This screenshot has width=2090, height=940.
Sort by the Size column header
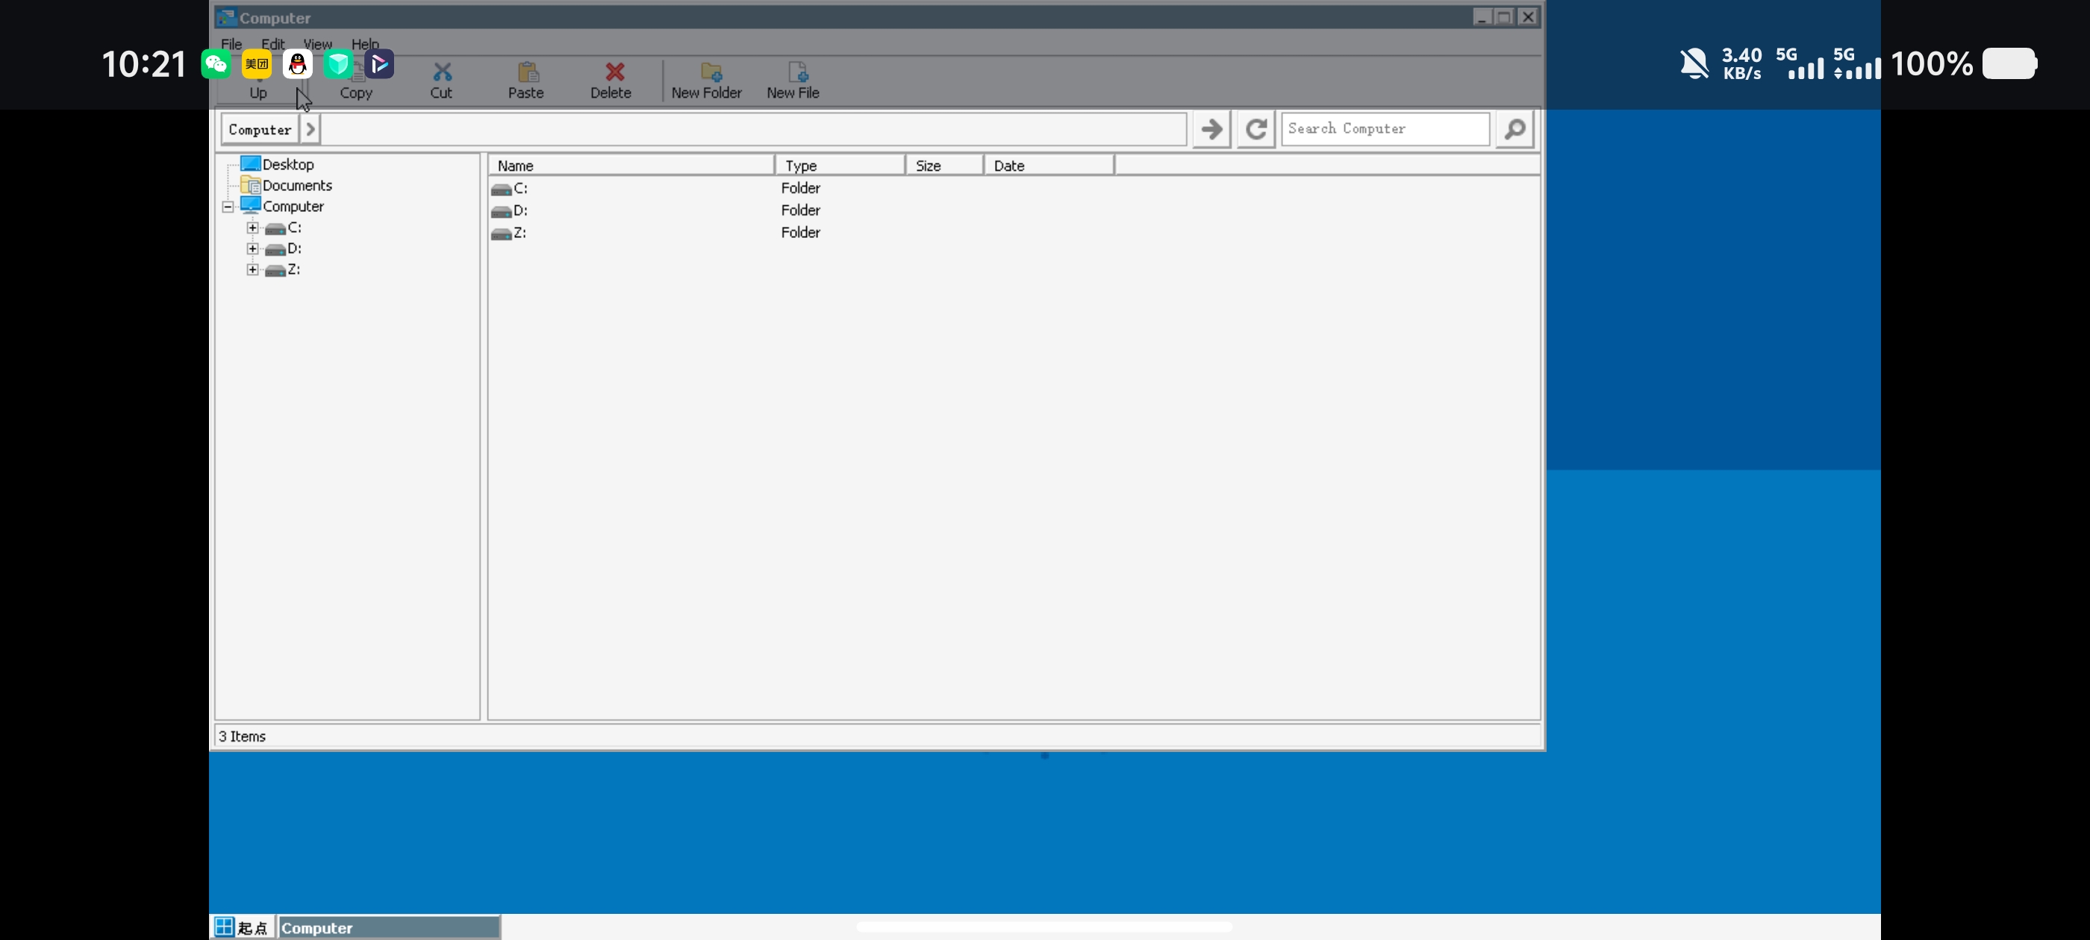point(944,166)
